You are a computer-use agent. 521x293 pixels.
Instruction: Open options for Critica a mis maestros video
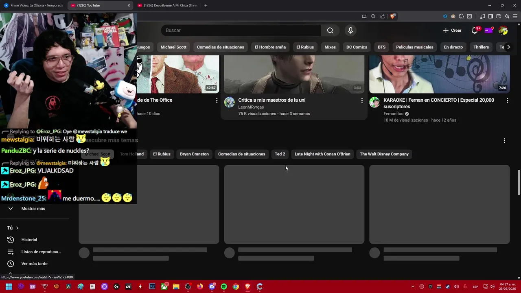click(x=362, y=101)
